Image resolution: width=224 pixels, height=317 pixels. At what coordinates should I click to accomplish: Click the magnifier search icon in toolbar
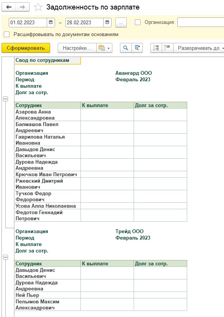click(x=126, y=48)
